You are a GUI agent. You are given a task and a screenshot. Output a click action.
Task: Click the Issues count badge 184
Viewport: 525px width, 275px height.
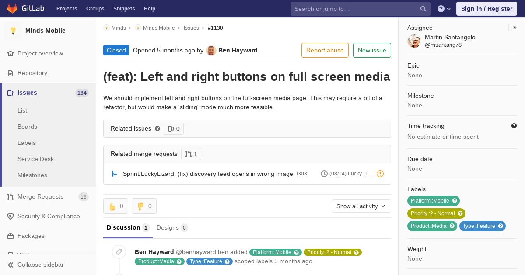point(82,93)
